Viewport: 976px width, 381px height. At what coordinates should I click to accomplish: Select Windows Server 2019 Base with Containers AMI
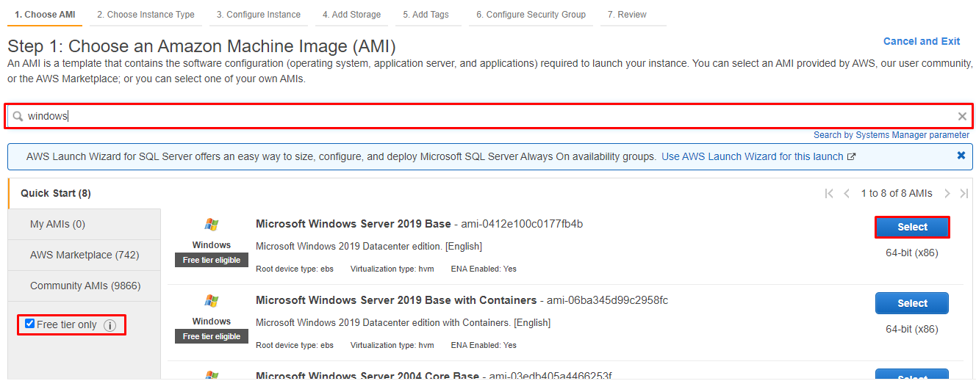click(x=912, y=303)
